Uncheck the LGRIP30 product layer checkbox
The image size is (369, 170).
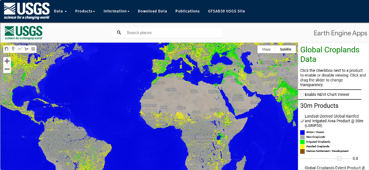[x=302, y=121]
